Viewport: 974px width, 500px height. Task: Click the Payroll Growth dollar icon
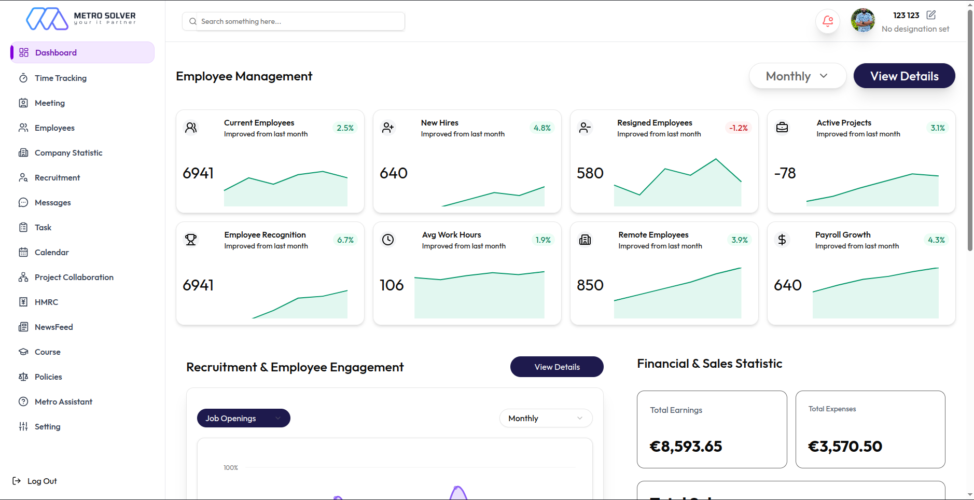click(x=782, y=240)
